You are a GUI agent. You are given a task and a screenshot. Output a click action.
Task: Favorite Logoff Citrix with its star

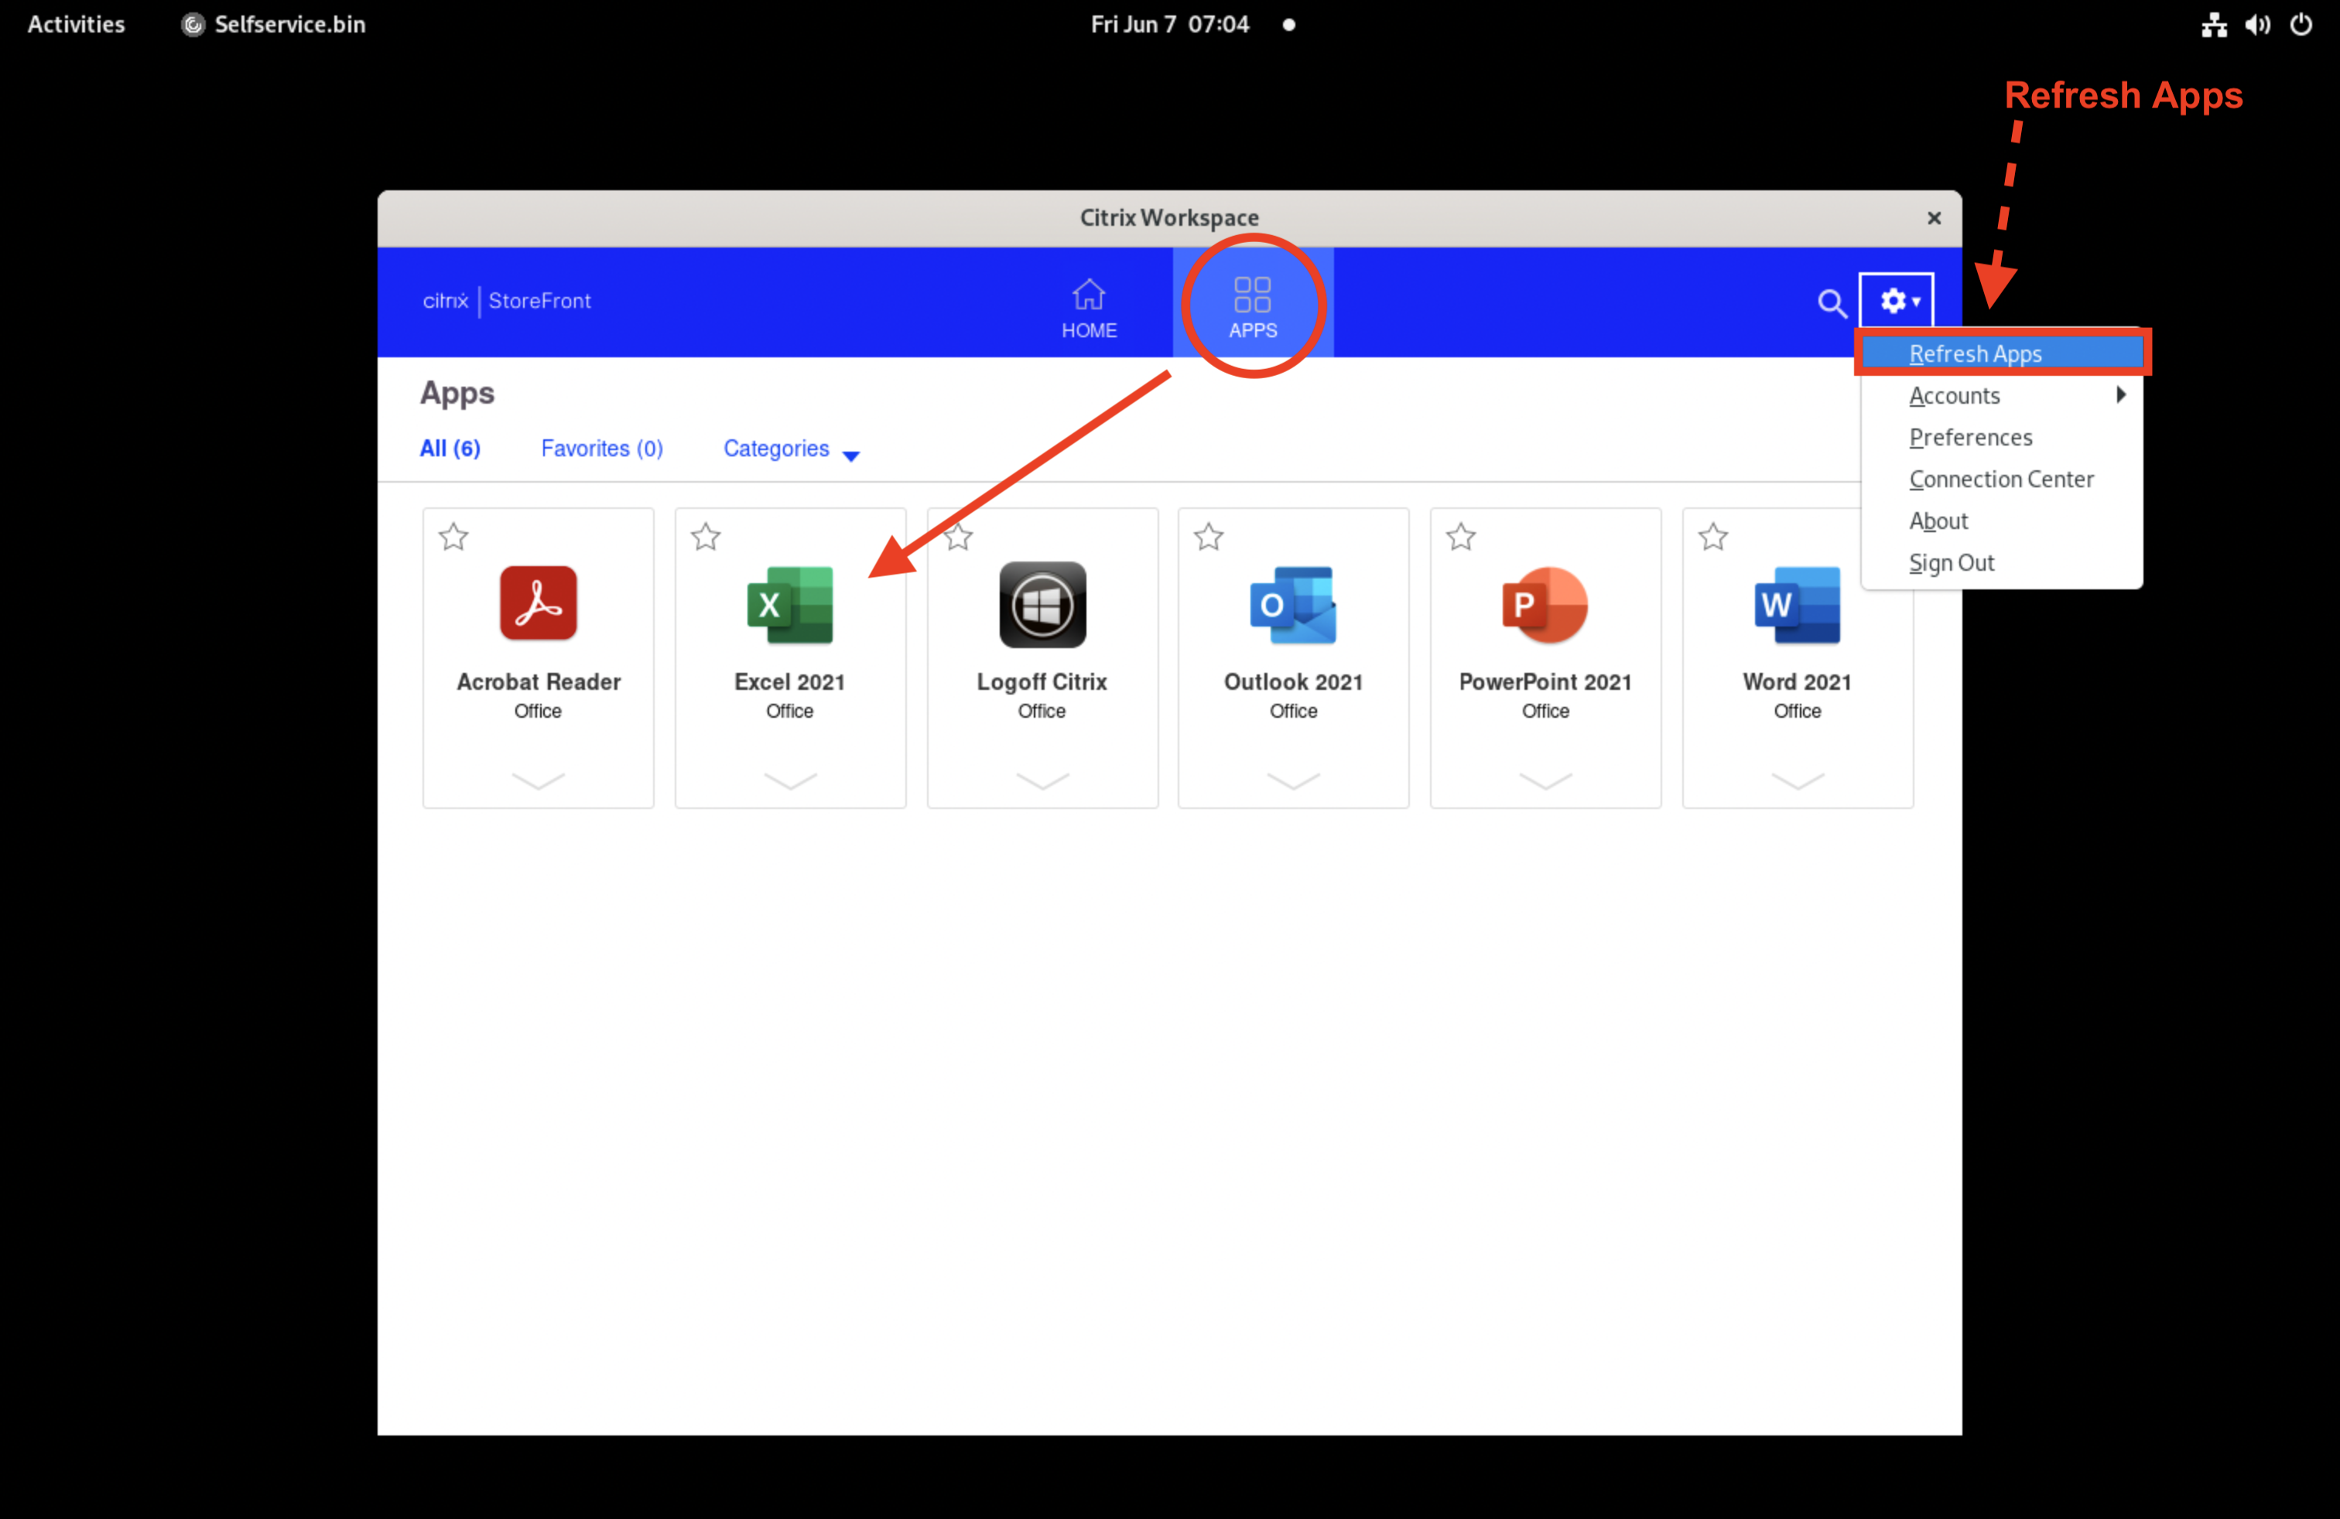click(958, 537)
